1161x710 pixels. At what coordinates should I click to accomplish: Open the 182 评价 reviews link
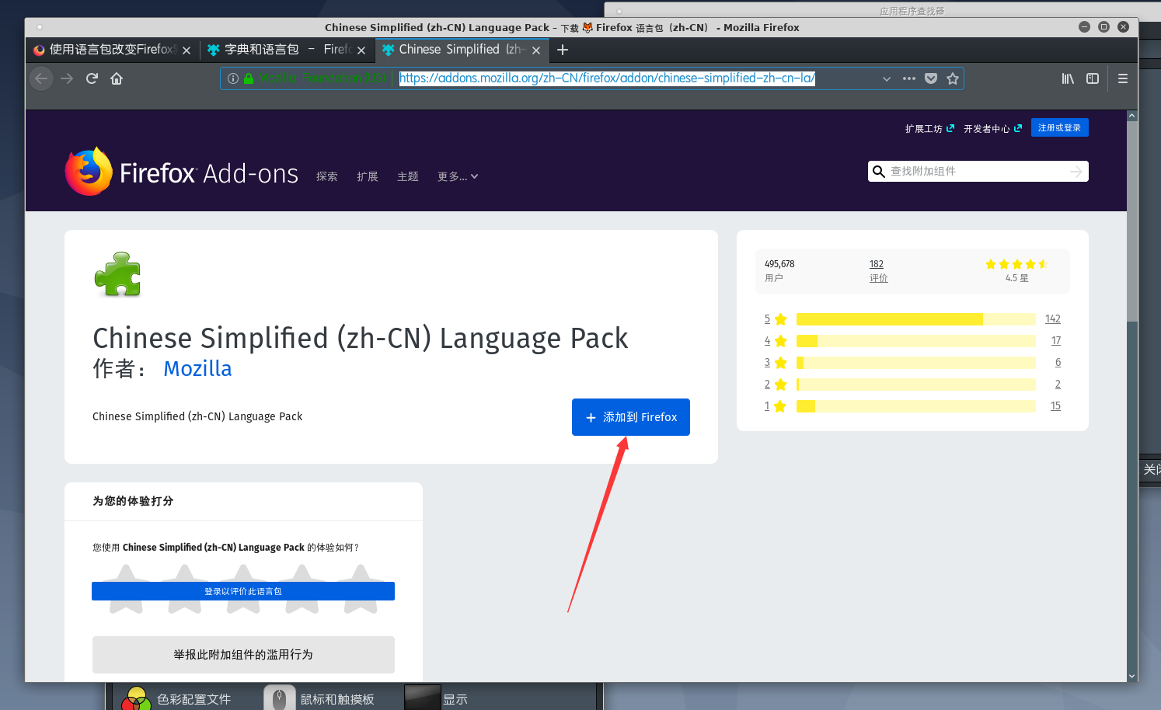coord(878,271)
